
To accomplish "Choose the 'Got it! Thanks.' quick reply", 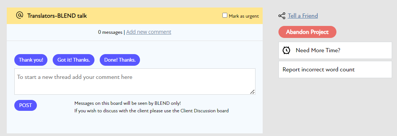I will (73, 60).
